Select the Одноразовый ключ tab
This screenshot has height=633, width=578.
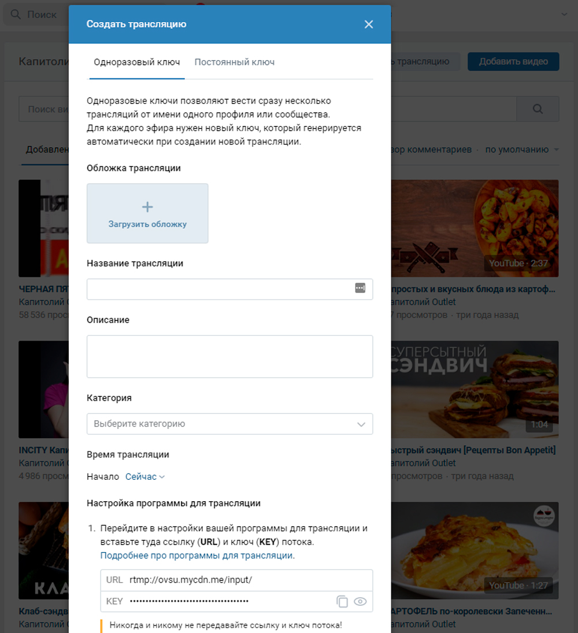pyautogui.click(x=137, y=62)
